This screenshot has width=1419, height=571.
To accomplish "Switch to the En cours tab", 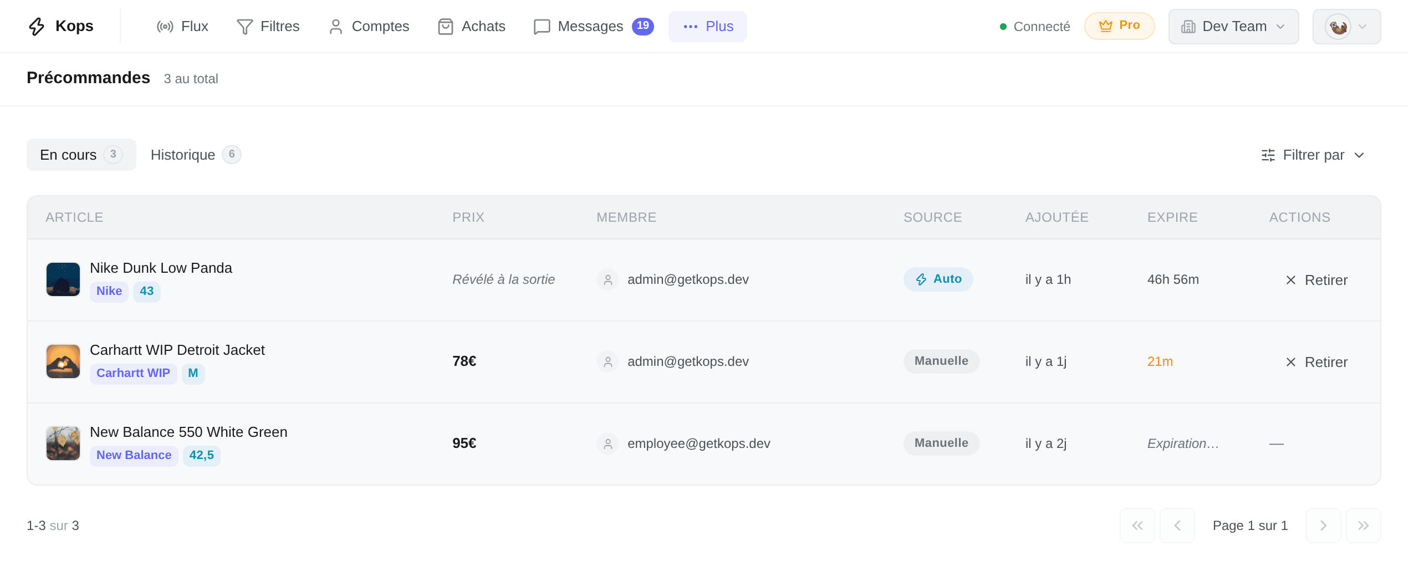I will [81, 155].
